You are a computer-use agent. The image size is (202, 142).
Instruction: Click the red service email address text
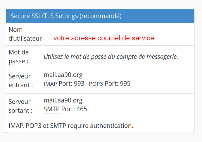[x=103, y=38]
